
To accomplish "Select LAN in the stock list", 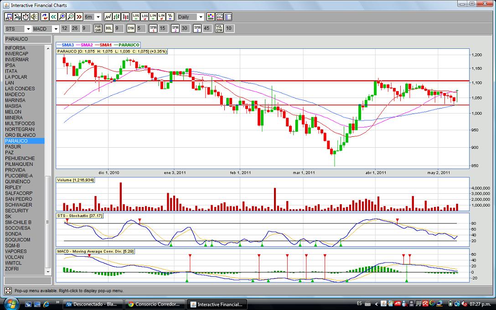I will (x=10, y=83).
